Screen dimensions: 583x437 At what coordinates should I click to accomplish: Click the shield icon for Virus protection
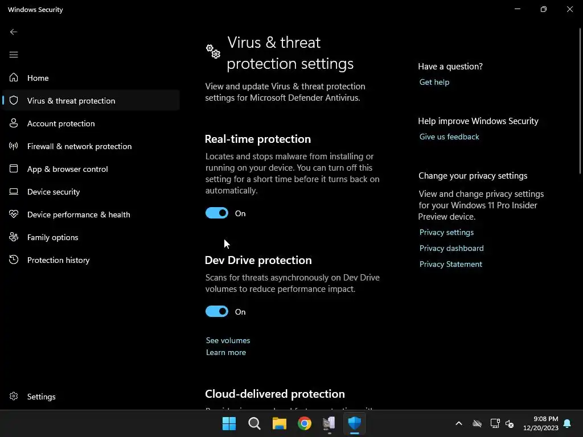(x=14, y=100)
